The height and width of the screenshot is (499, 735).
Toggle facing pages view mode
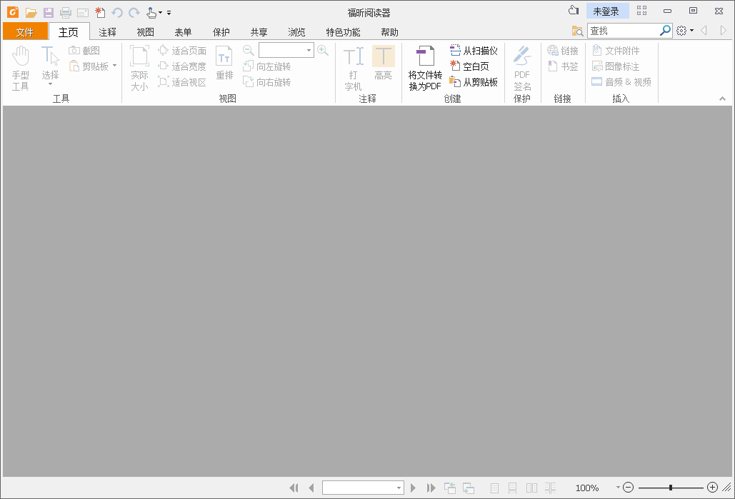[531, 488]
